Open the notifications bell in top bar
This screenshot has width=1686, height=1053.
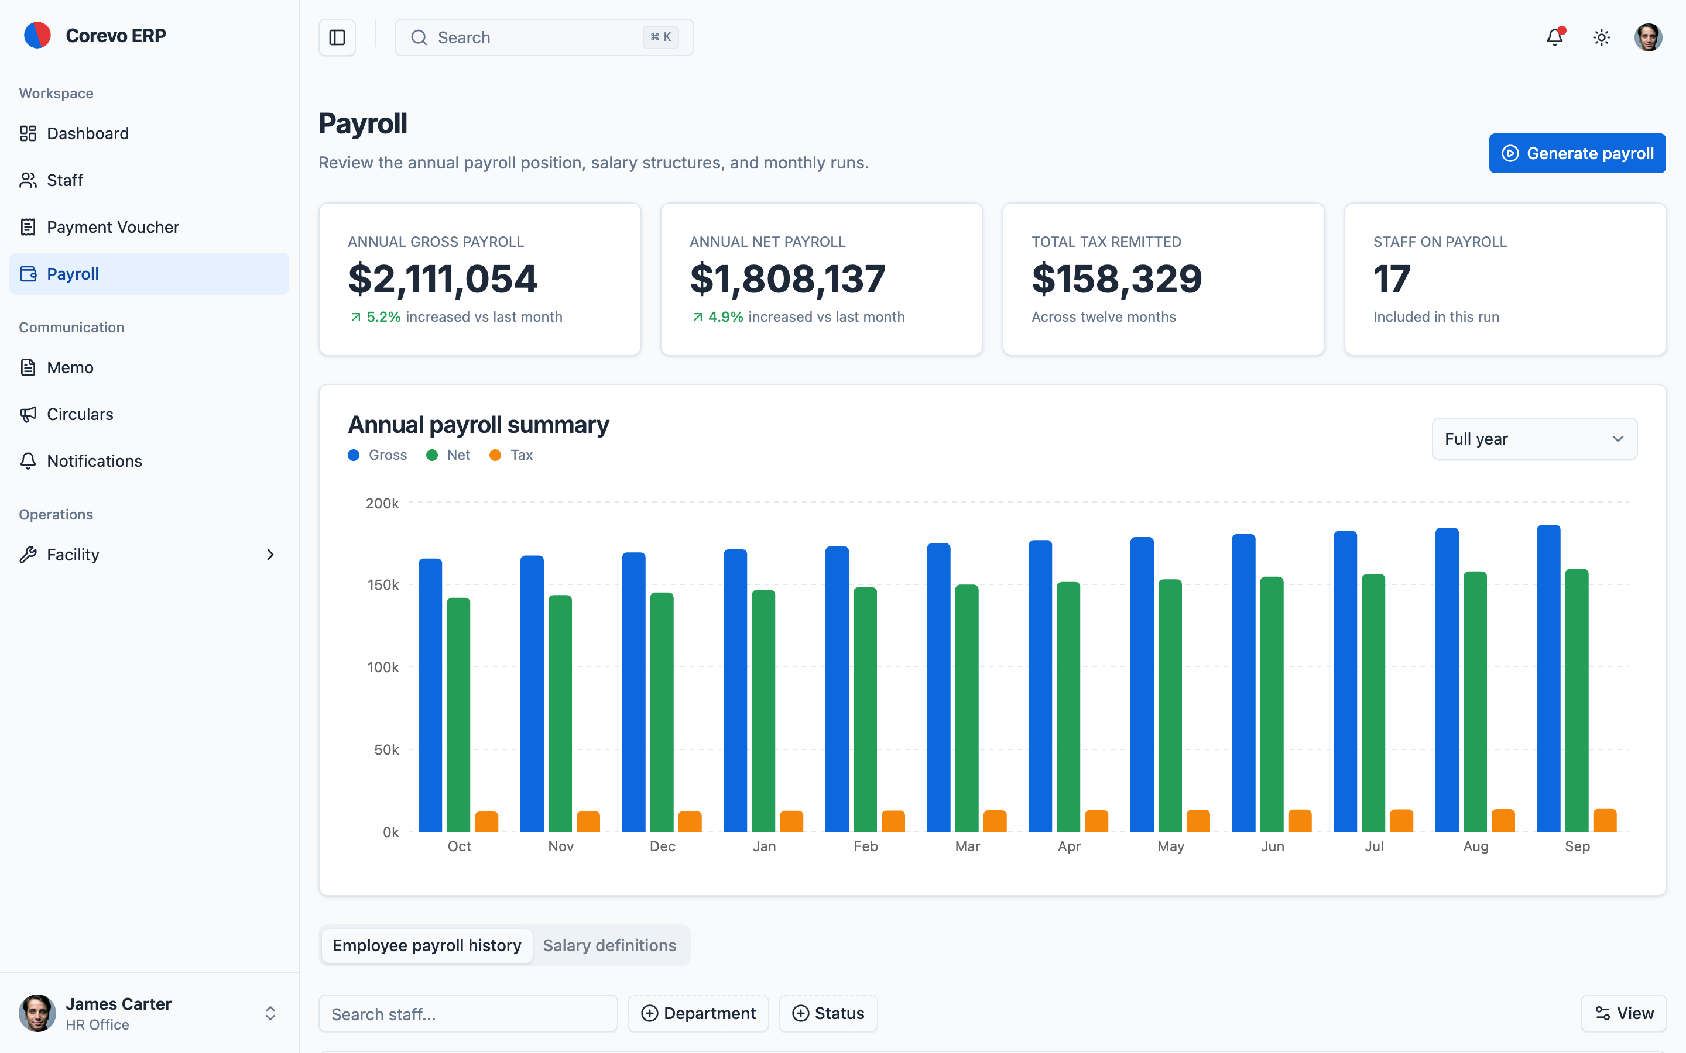point(1555,37)
